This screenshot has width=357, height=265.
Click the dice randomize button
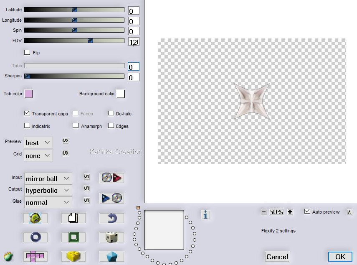(x=112, y=237)
